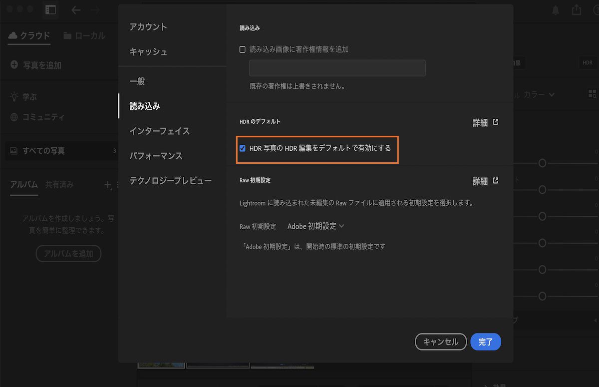Open notifications via the bell icon
Image resolution: width=599 pixels, height=387 pixels.
(x=556, y=9)
